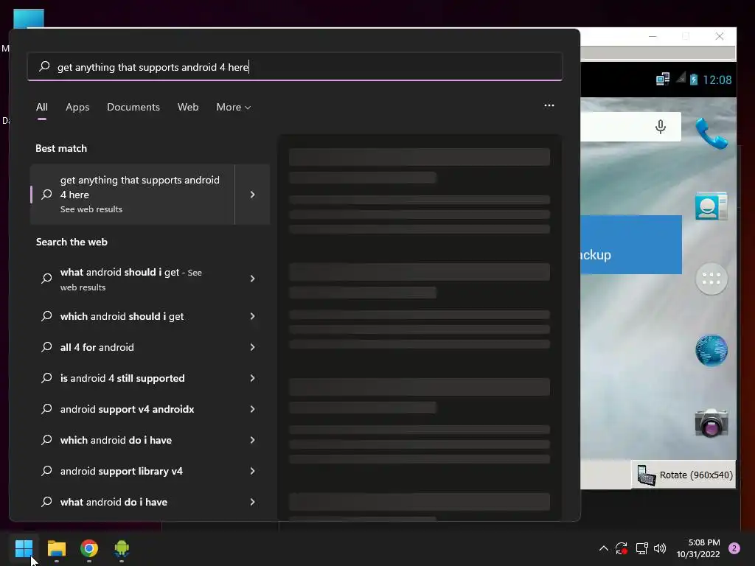
Task: Open the volume speaker tray icon
Action: [660, 548]
